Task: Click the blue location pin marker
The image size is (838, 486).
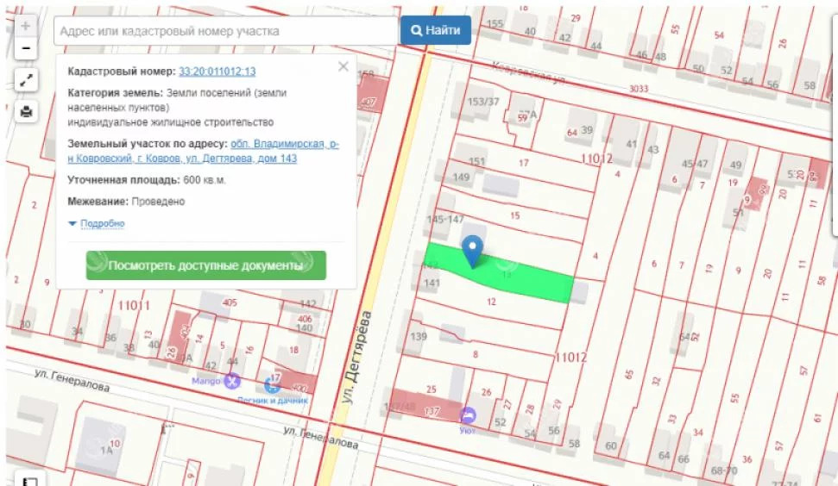Action: tap(472, 250)
